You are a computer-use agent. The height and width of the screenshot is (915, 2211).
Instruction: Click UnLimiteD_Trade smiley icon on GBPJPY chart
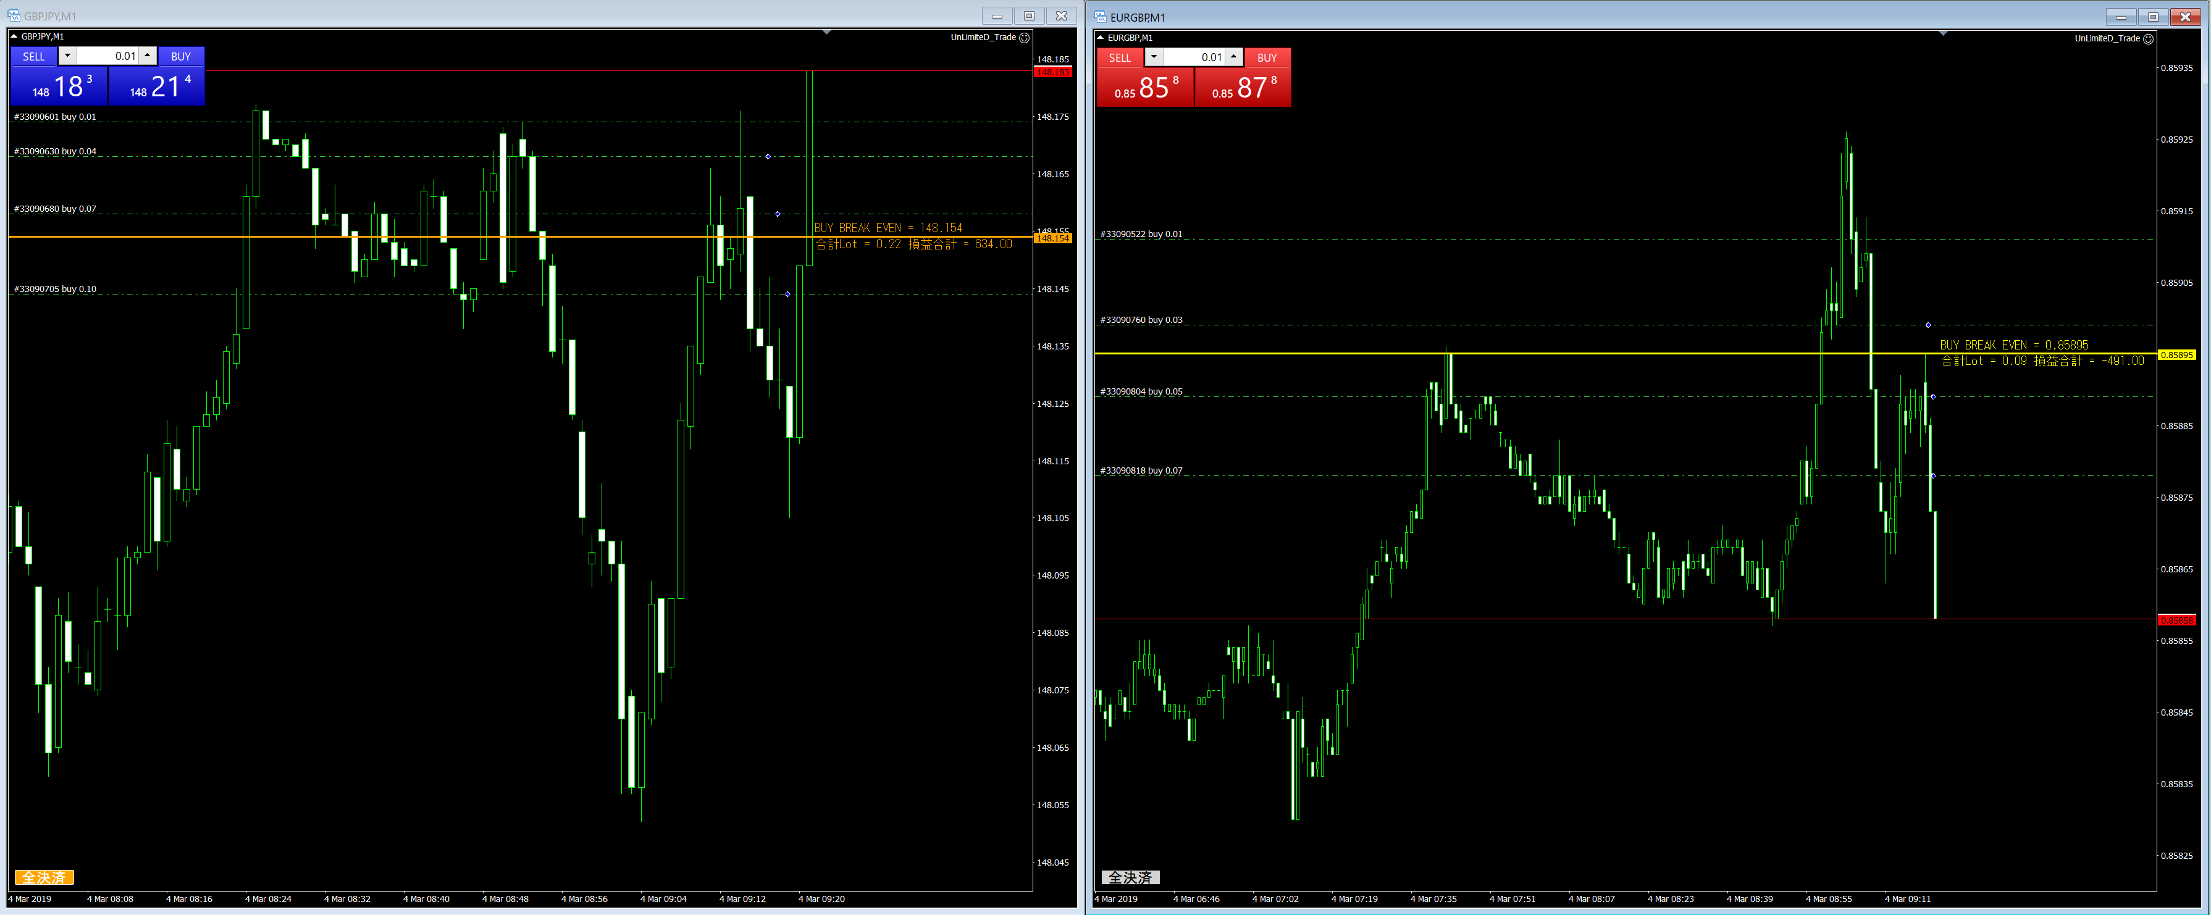1024,38
